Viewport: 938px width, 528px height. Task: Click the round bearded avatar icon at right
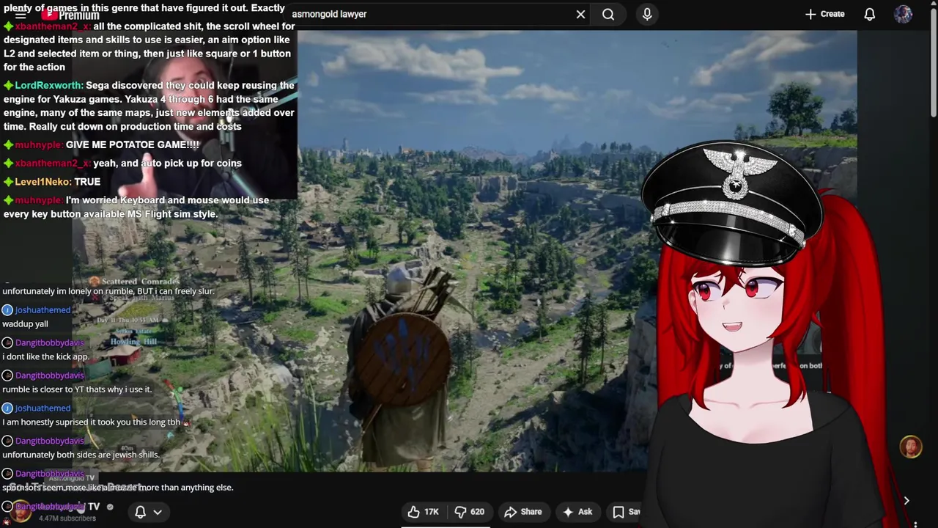click(911, 447)
